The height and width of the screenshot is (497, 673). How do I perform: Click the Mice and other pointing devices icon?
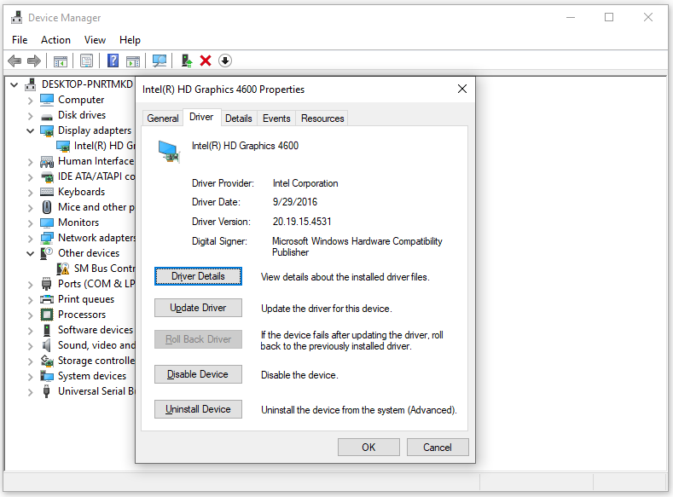(47, 207)
